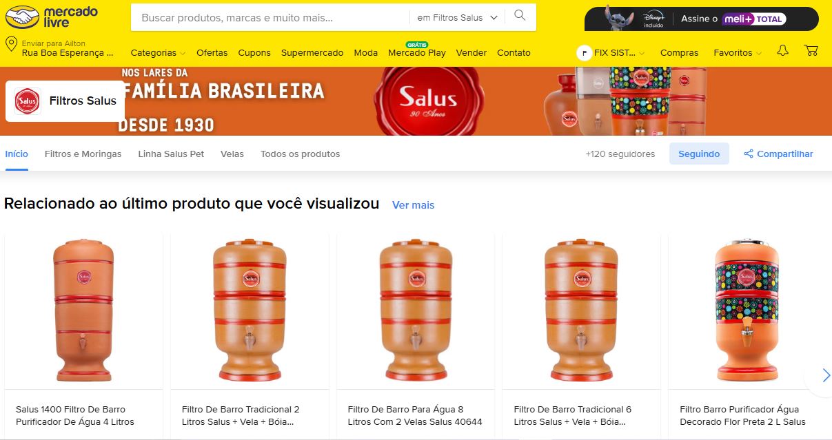Viewport: 832px width, 440px height.
Task: Expand the Favoritos dropdown
Action: (x=738, y=53)
